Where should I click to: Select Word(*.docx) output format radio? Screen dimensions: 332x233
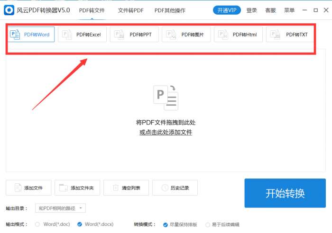(x=80, y=224)
